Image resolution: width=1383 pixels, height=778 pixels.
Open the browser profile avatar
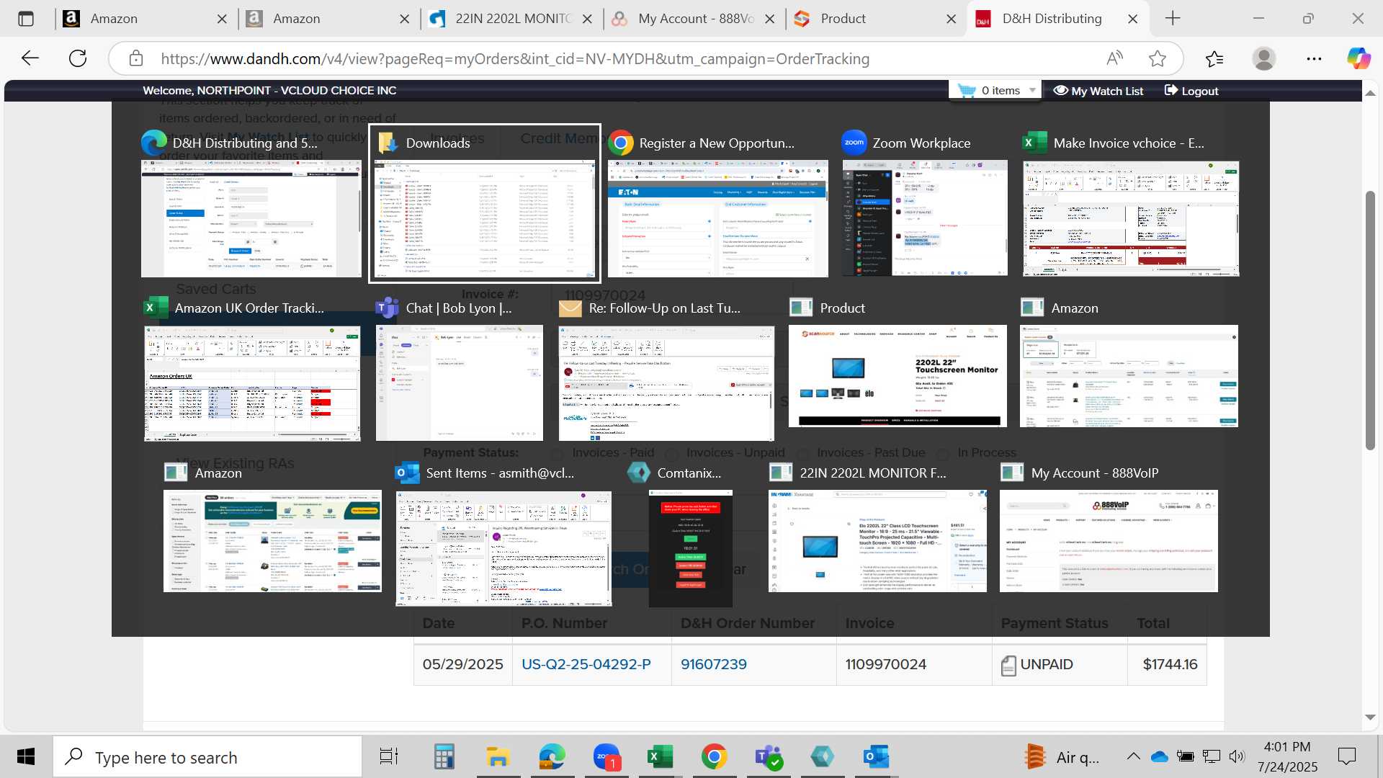1264,58
